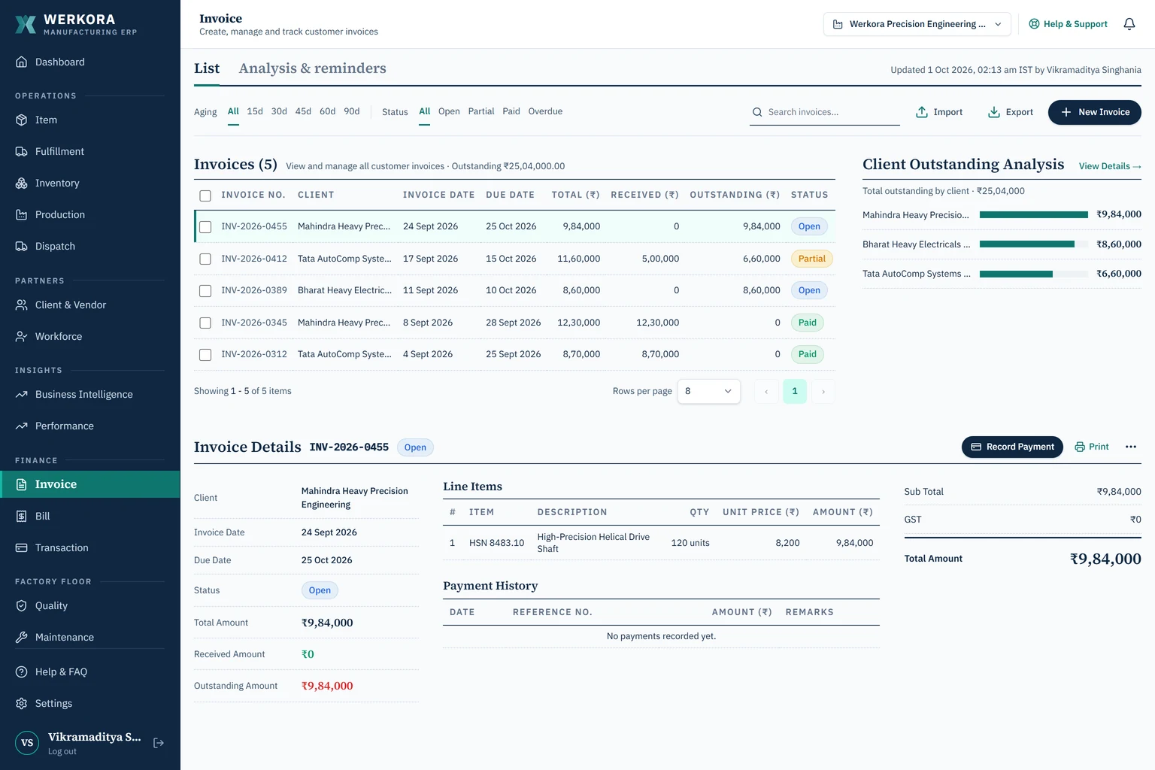Open the three-dots more options menu
The image size is (1155, 770).
pyautogui.click(x=1130, y=447)
